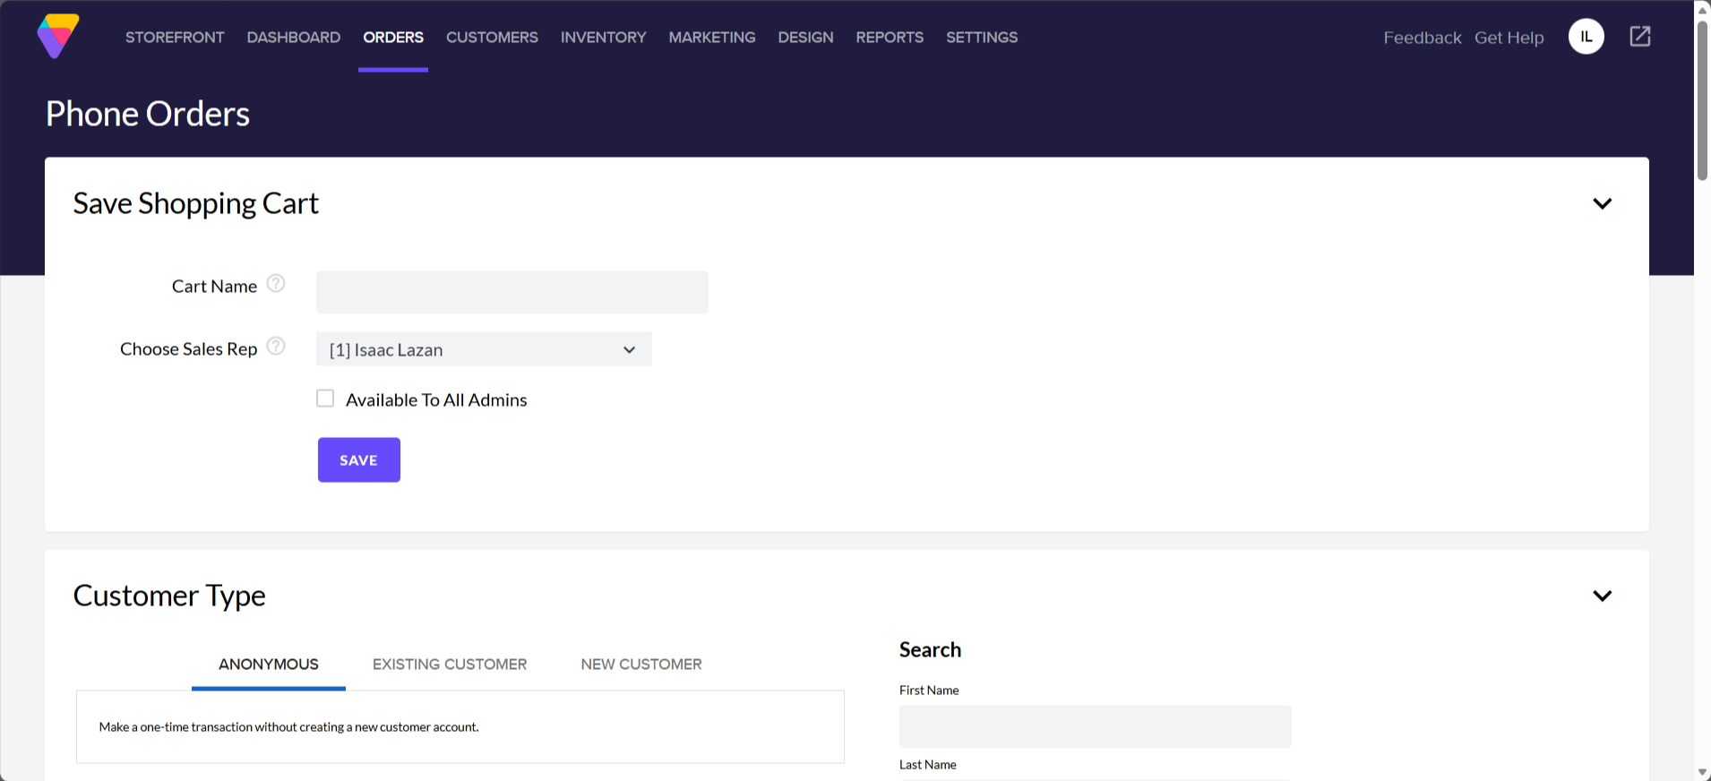Open the Customers menu
Screen dimensions: 1711x781
(492, 38)
